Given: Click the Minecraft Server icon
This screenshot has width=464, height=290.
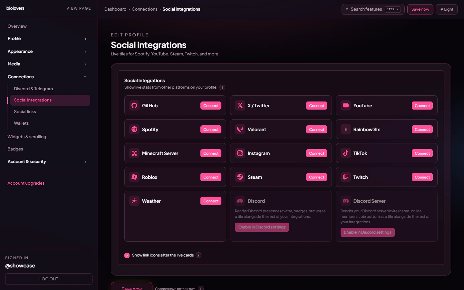Looking at the screenshot, I should pos(134,153).
